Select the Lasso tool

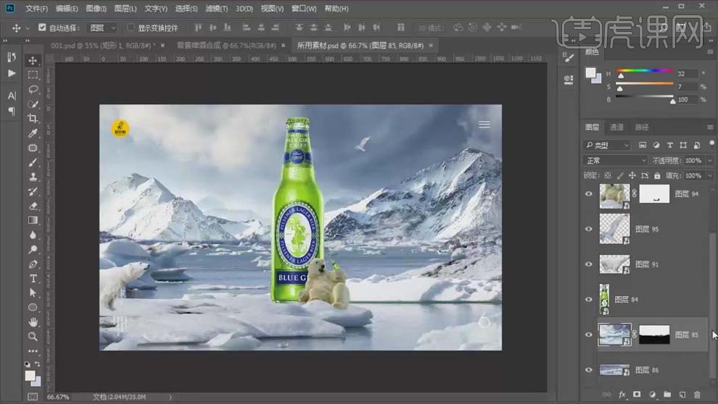(33, 89)
